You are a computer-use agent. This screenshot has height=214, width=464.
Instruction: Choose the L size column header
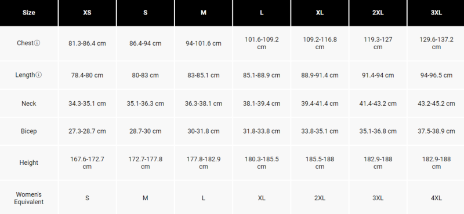tap(262, 13)
